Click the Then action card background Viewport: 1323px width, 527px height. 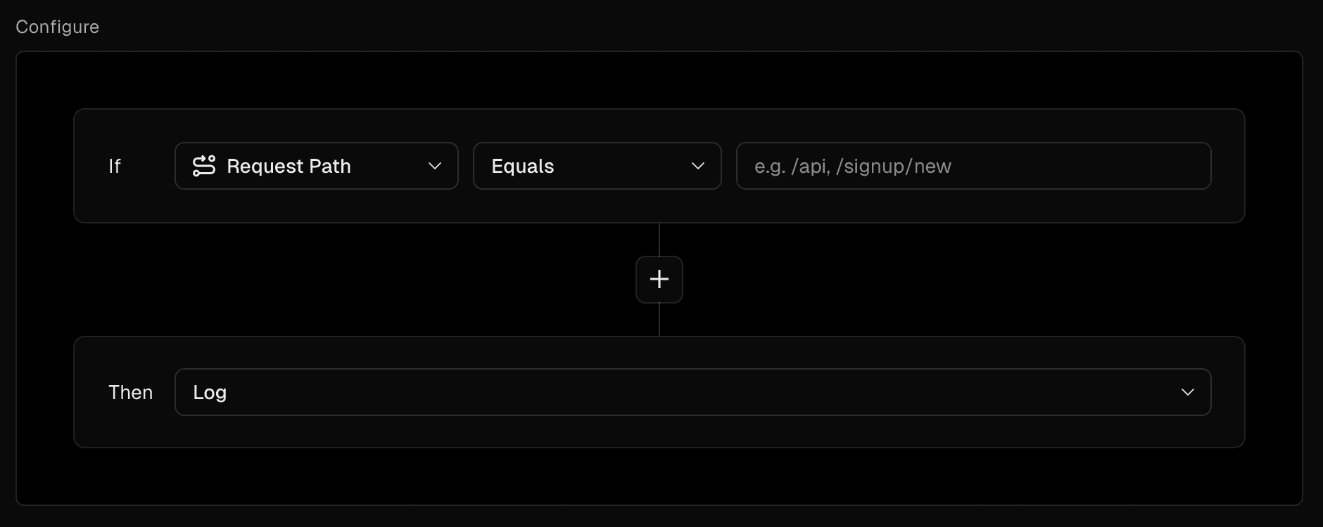click(x=659, y=431)
